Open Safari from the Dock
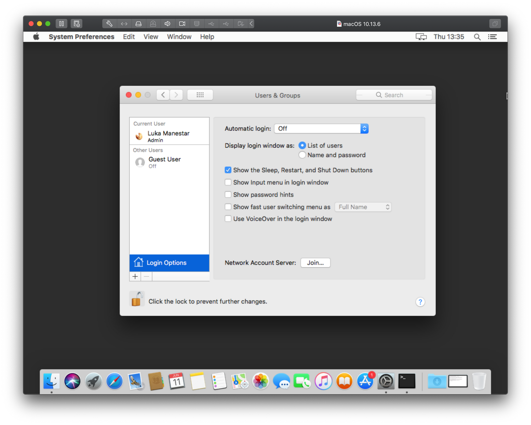This screenshot has width=531, height=425. (114, 381)
